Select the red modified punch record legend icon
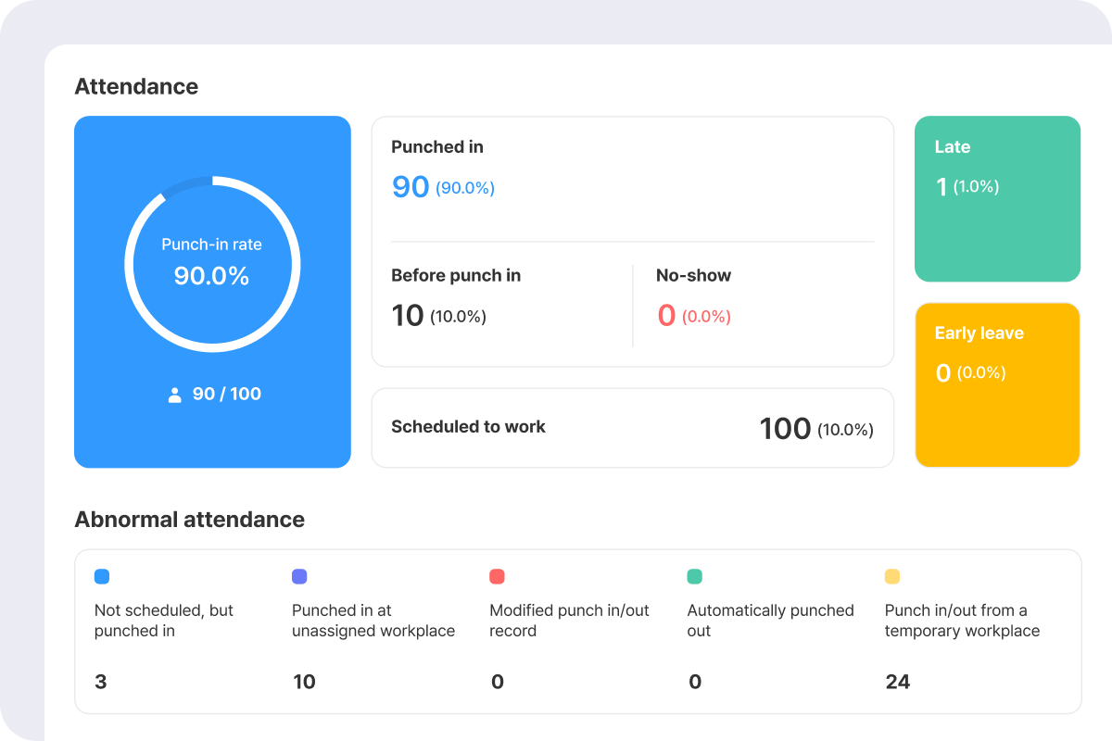1112x741 pixels. click(497, 576)
